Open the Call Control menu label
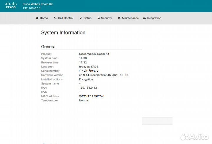The height and width of the screenshot is (144, 212). pos(66,18)
